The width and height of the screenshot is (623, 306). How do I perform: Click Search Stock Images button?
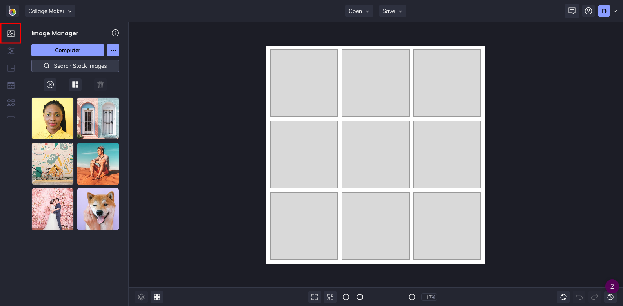pos(75,66)
